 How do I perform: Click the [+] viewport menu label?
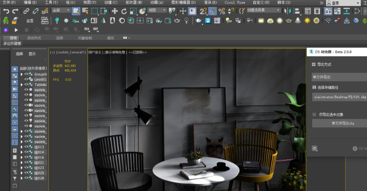[x=52, y=52]
